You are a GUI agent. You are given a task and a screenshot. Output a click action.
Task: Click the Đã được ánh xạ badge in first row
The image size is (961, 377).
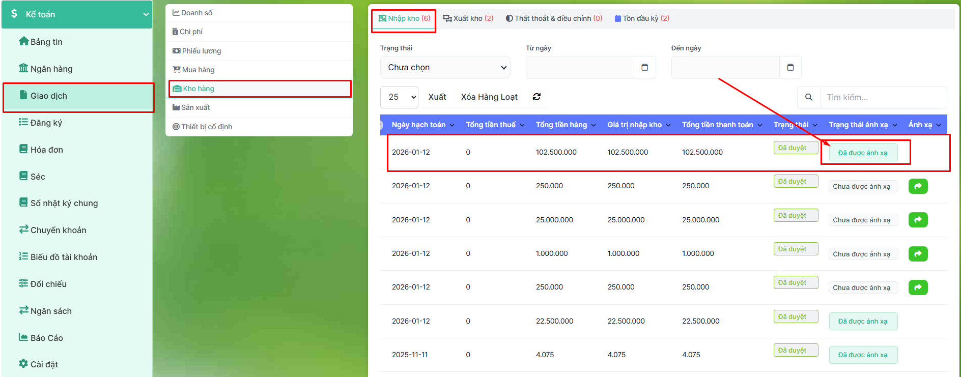[x=863, y=153]
